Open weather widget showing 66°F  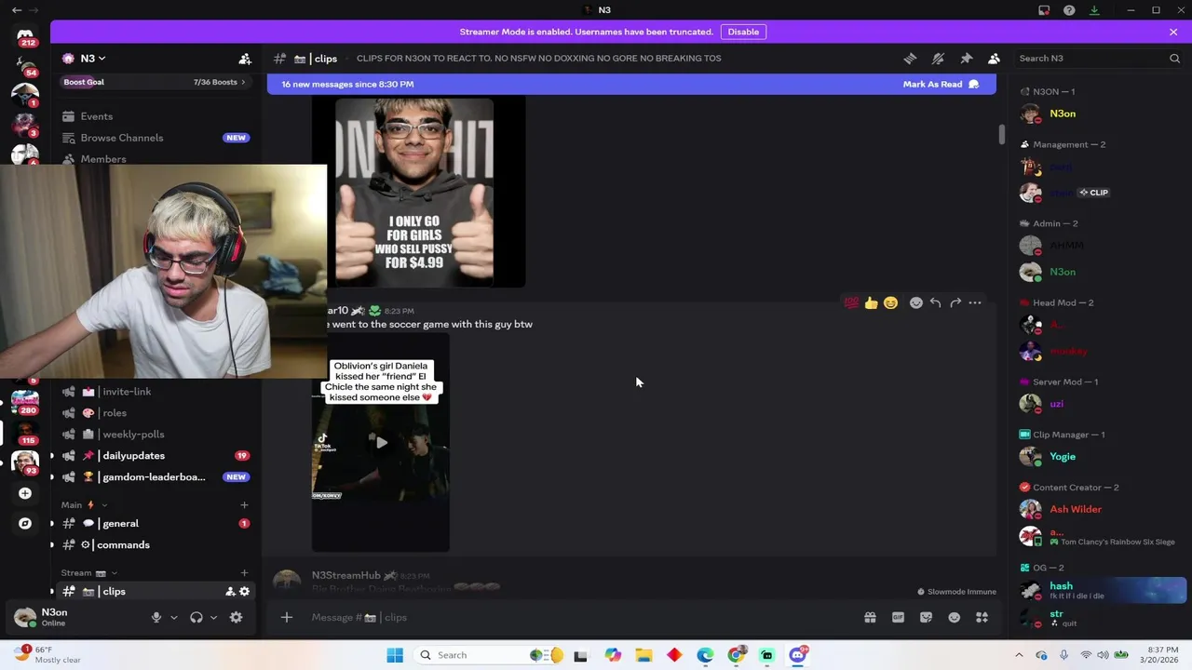pyautogui.click(x=47, y=655)
